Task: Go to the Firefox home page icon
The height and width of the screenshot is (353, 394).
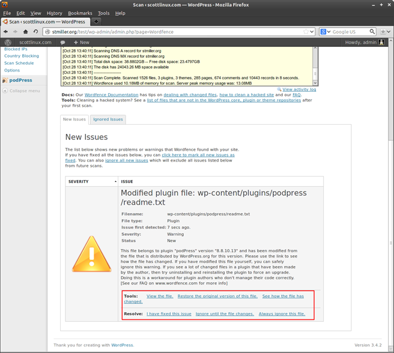Action: click(25, 32)
